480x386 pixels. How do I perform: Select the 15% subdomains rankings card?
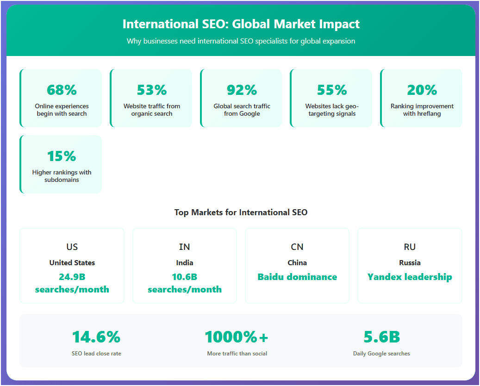61,164
